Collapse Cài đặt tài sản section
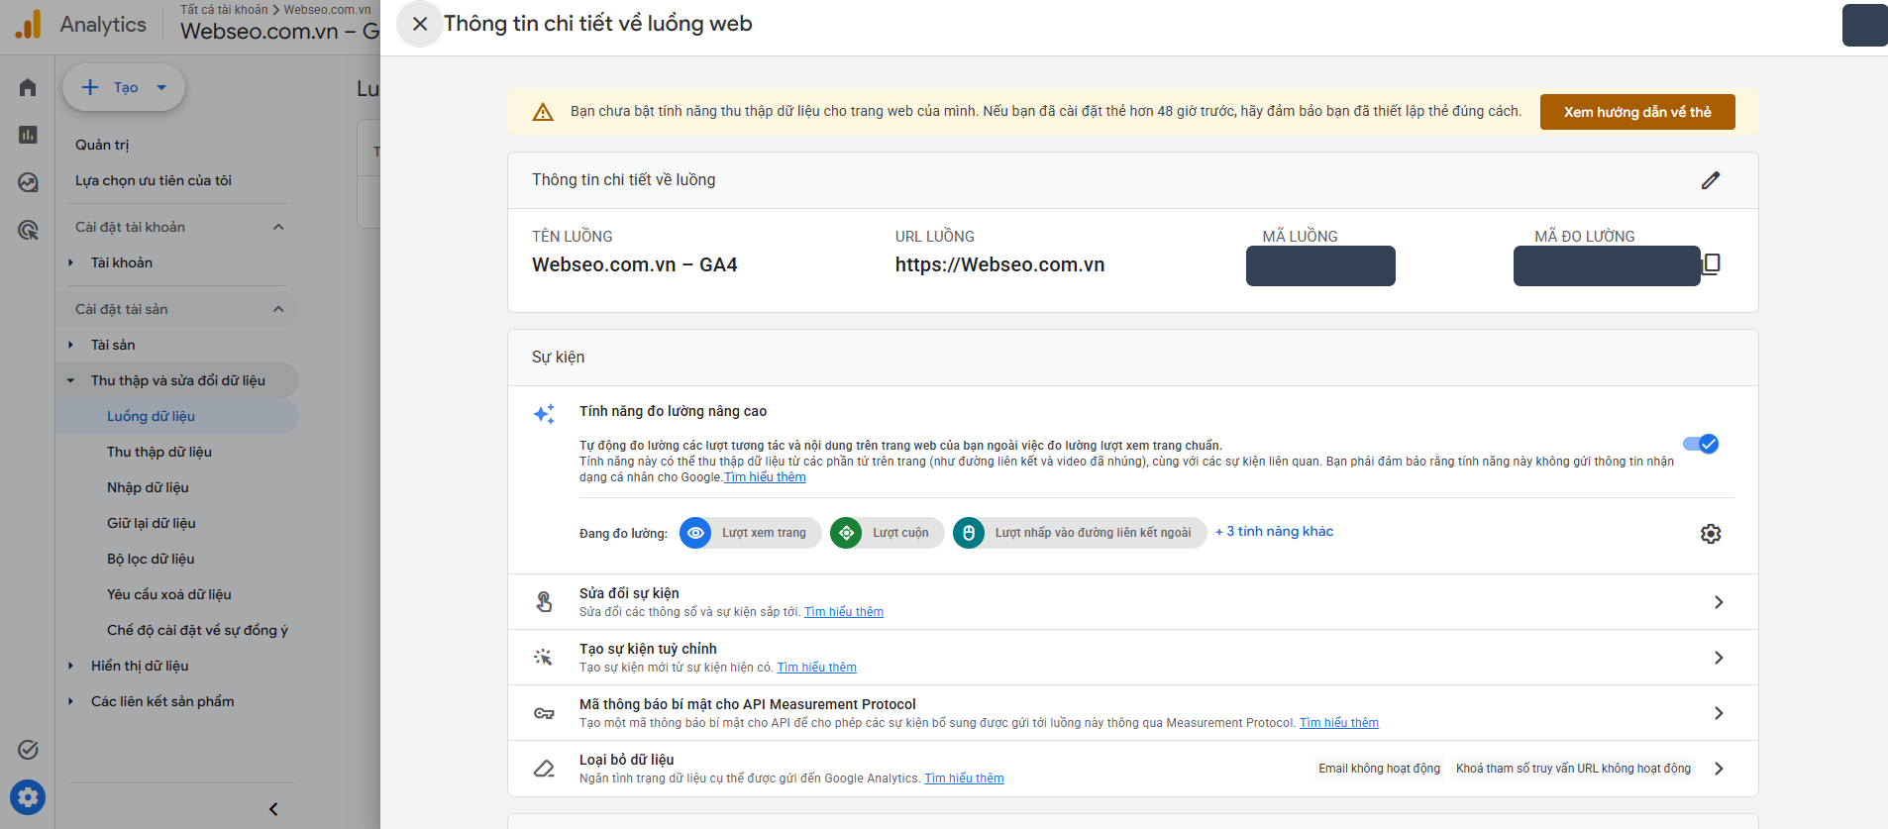This screenshot has height=829, width=1888. (x=278, y=309)
